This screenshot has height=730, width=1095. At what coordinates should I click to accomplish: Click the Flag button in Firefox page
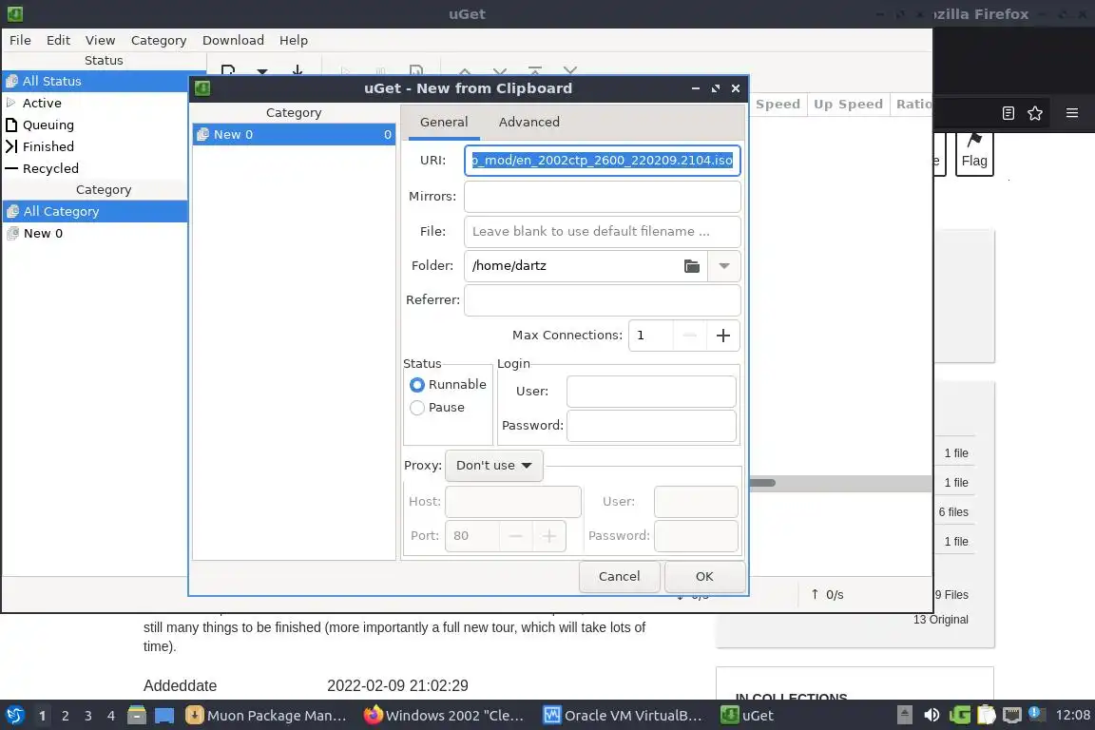pyautogui.click(x=974, y=154)
